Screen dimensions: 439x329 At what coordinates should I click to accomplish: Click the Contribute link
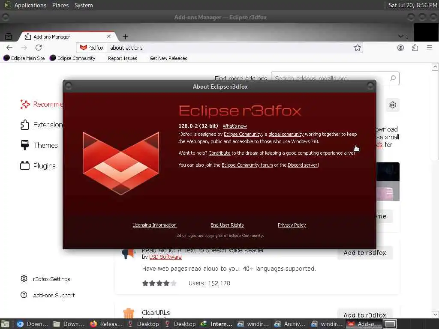pyautogui.click(x=219, y=153)
